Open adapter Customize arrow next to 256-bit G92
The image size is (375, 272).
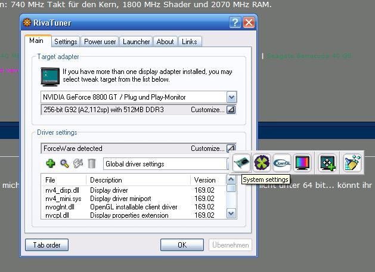point(231,110)
